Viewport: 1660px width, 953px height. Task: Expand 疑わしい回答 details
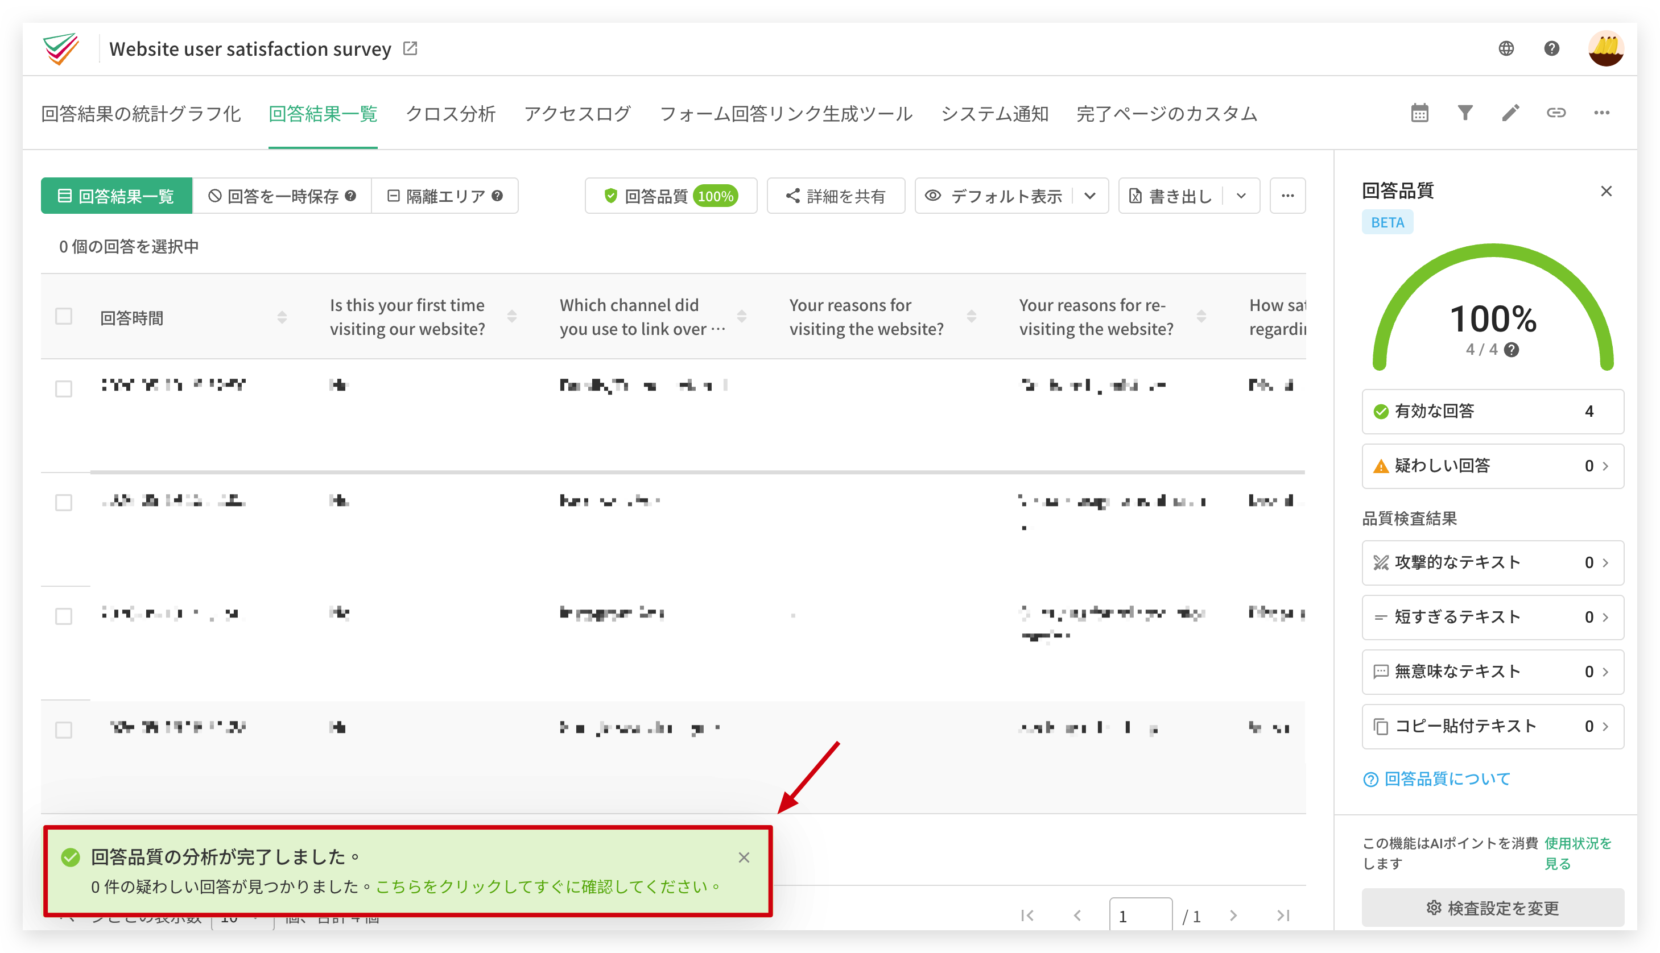(x=1493, y=466)
